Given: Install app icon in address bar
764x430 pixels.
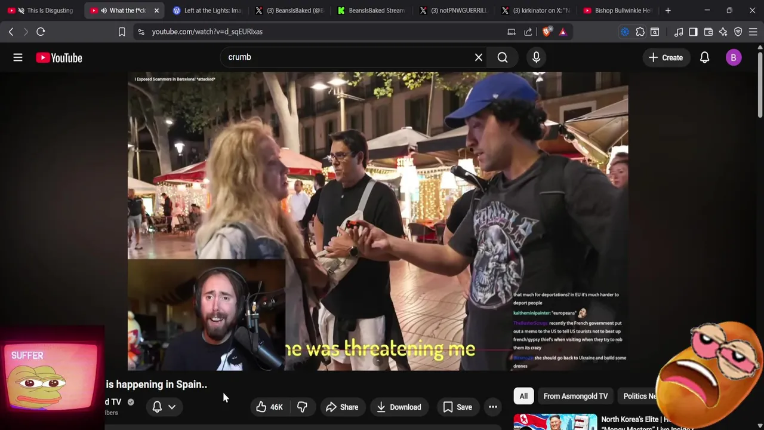Looking at the screenshot, I should point(512,32).
